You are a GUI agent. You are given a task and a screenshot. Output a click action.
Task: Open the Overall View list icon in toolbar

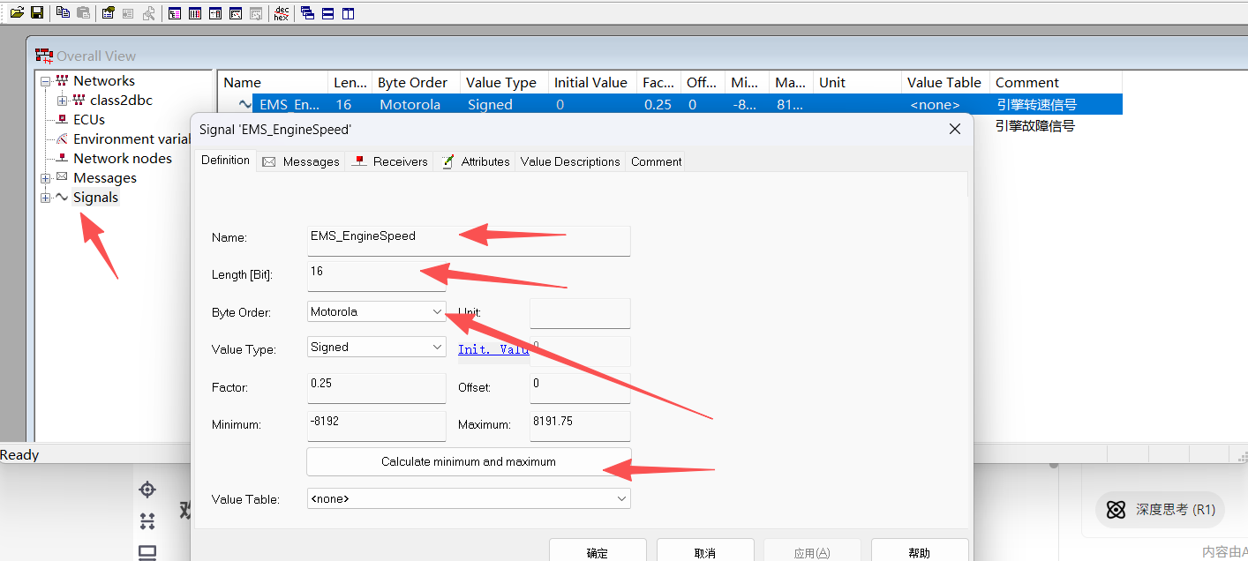point(174,13)
